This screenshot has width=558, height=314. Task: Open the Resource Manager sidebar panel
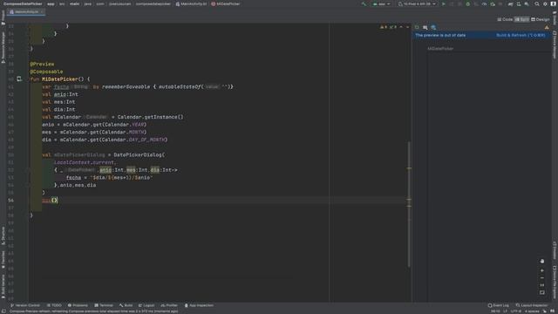3,47
